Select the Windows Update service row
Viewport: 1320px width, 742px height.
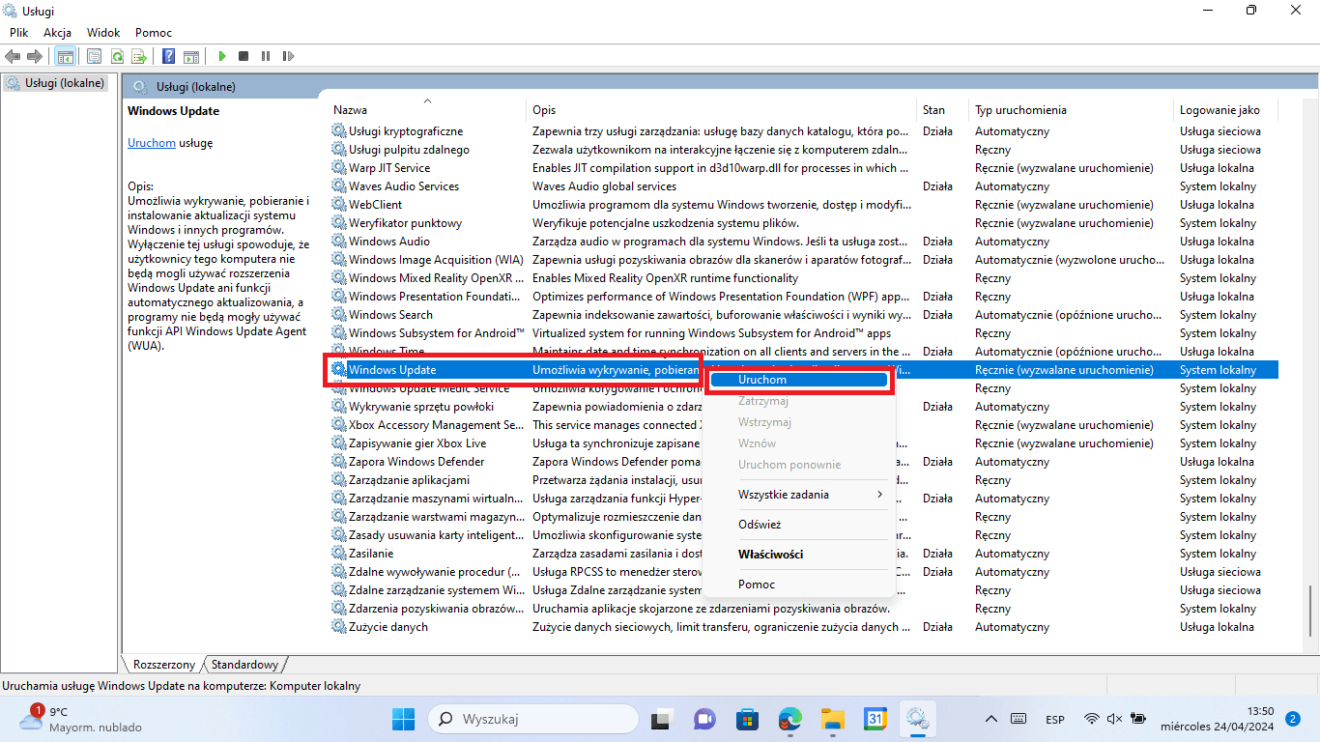(803, 370)
